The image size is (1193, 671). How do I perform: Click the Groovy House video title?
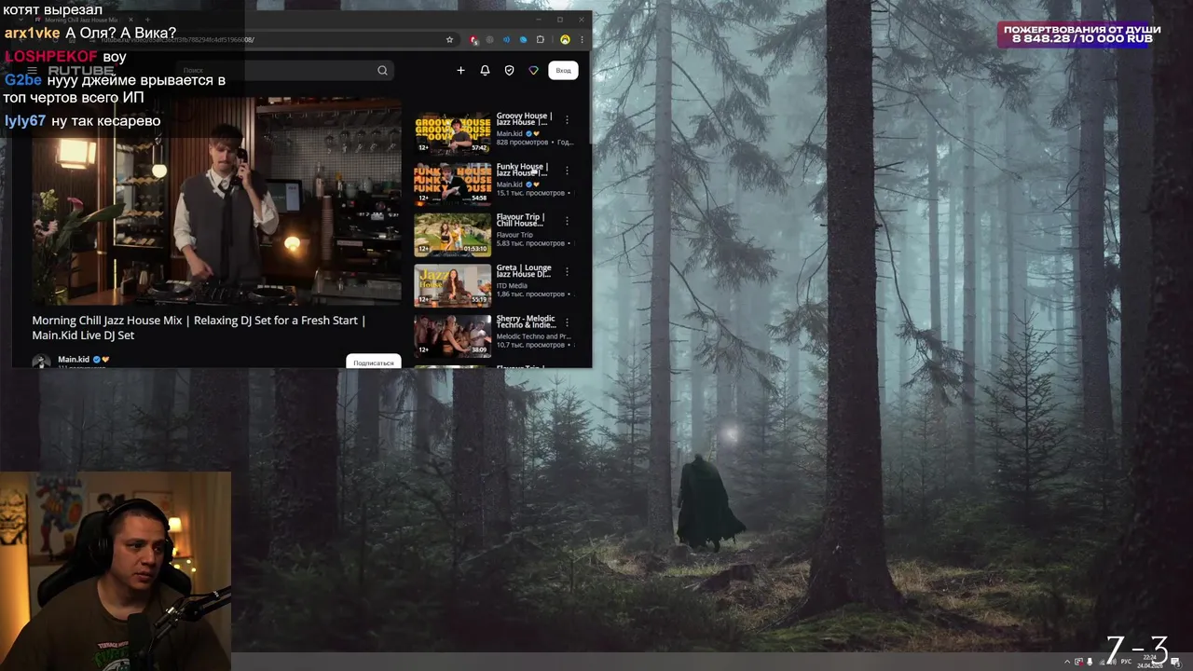(x=525, y=119)
